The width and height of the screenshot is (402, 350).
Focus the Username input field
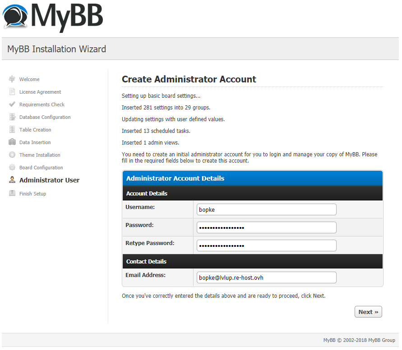point(266,209)
